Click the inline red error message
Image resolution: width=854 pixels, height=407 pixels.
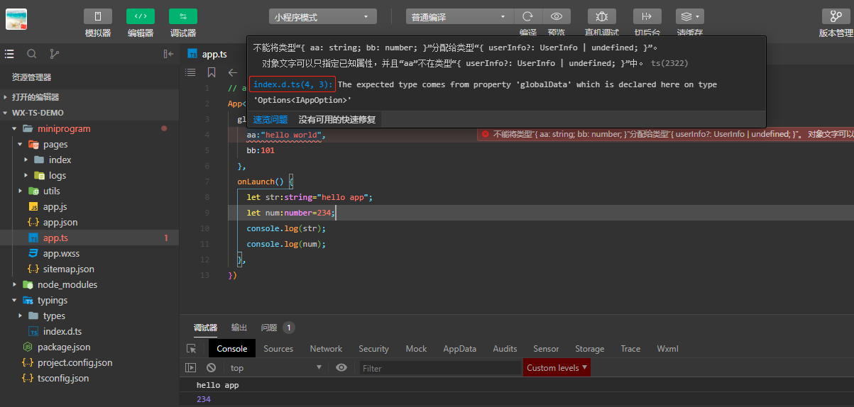(x=666, y=133)
